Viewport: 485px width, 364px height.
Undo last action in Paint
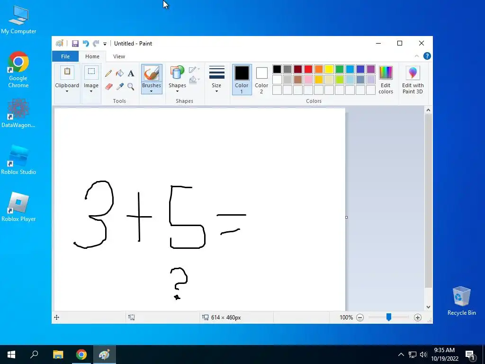click(86, 44)
